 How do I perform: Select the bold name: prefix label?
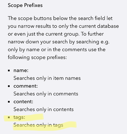pyautogui.click(x=21, y=70)
